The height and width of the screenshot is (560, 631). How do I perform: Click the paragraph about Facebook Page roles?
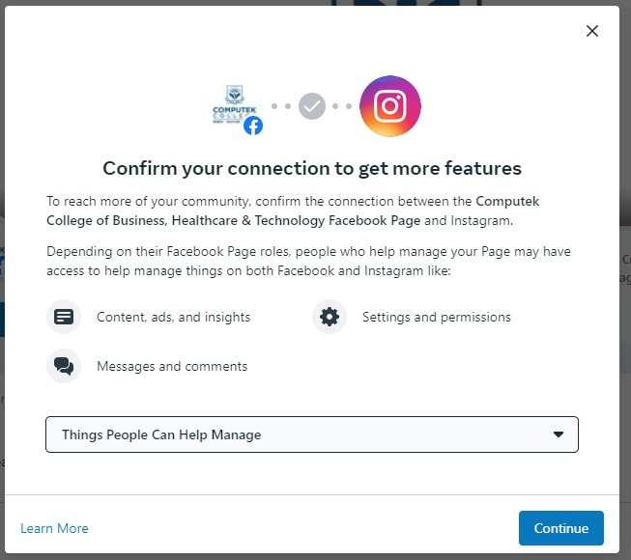308,261
